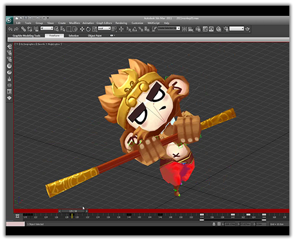Toggle Spinner Snap
Screen dimensions: 295x241
tap(147, 29)
